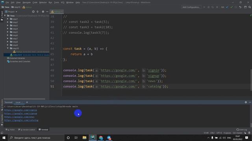Screen dimensions: 252x141
Task: Open the Navigate menu
Action: 26,3
